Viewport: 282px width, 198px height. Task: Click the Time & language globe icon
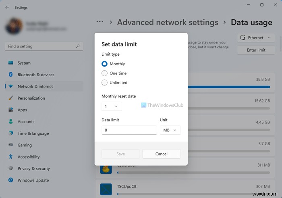pos(10,133)
